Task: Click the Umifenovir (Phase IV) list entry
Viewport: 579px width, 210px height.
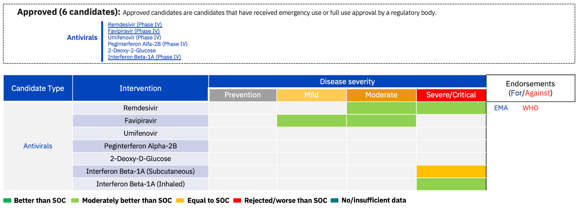Action: click(x=134, y=38)
